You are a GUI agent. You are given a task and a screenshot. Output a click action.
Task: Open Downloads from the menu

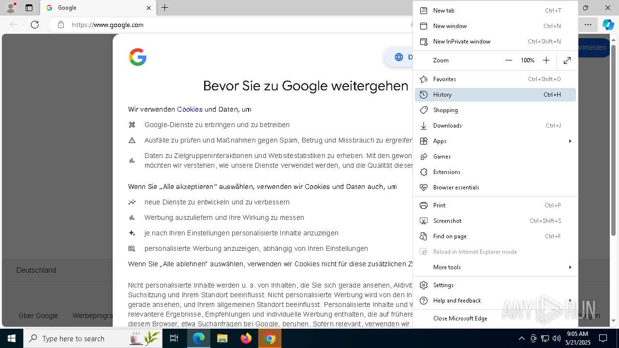pos(495,126)
